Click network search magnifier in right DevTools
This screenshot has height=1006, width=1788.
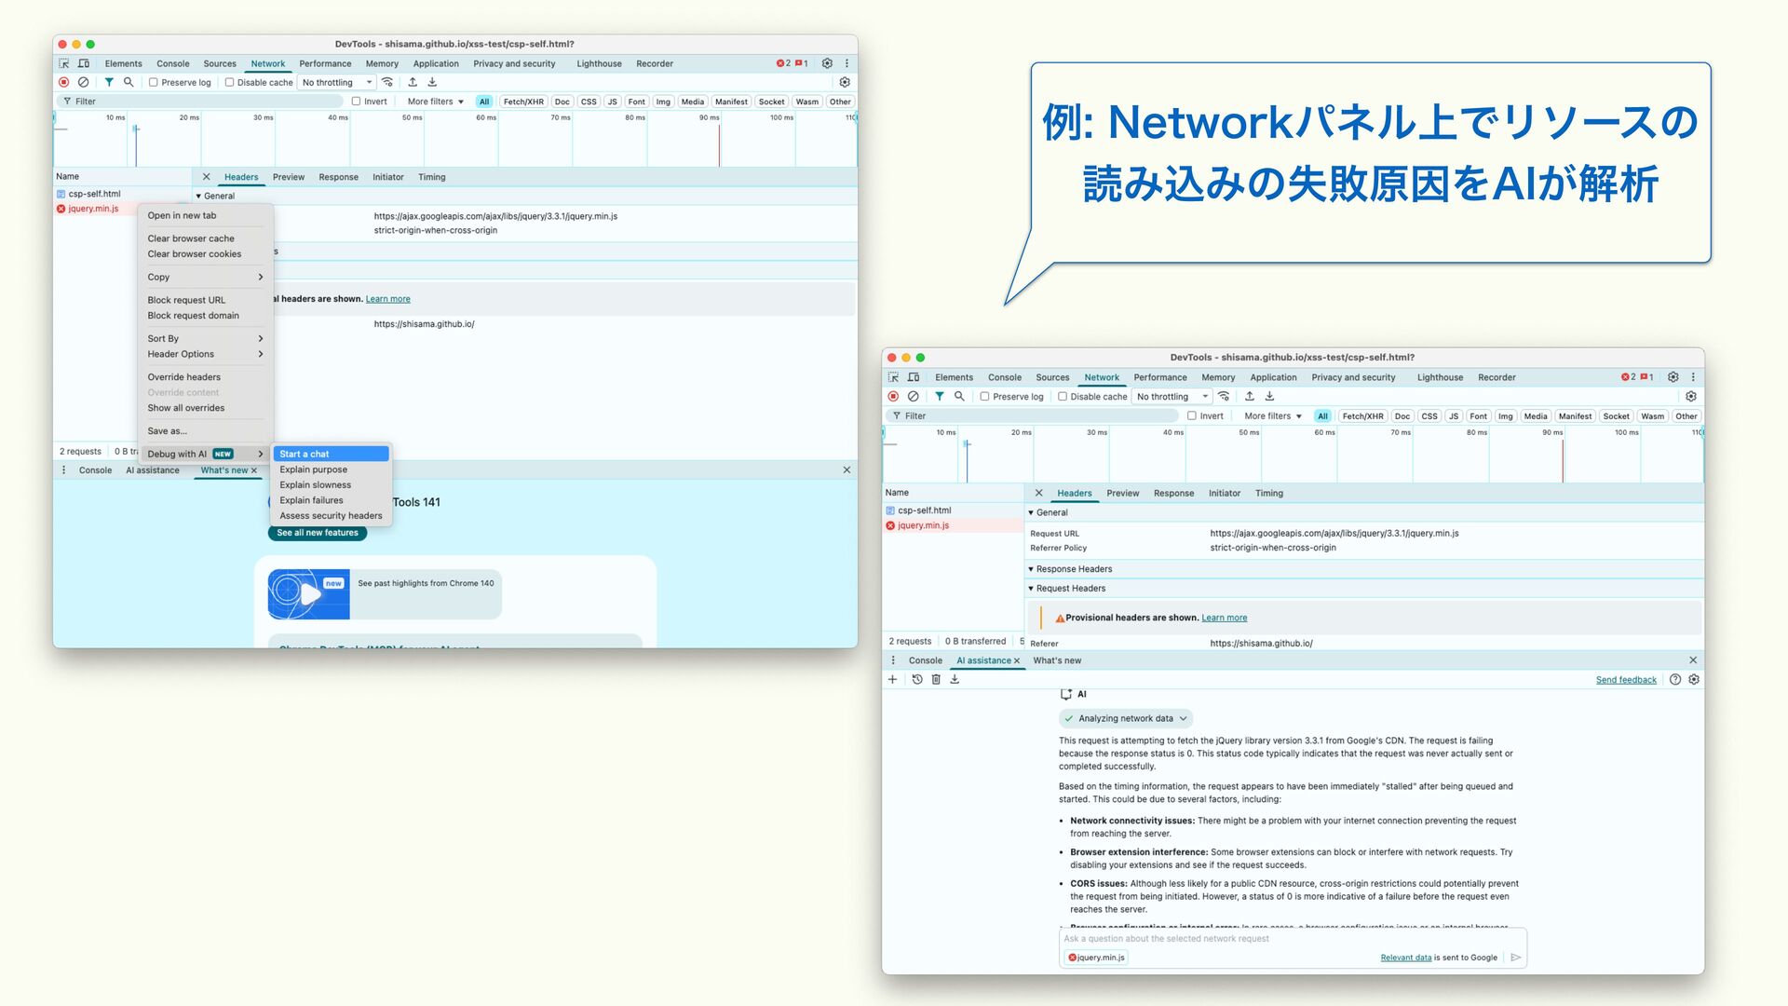[x=959, y=397]
